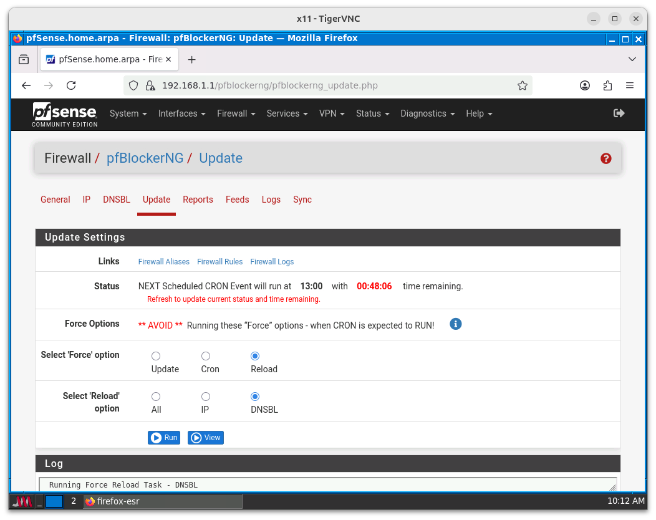Open Firefox account icon
Screen dimensions: 656x520
(585, 85)
